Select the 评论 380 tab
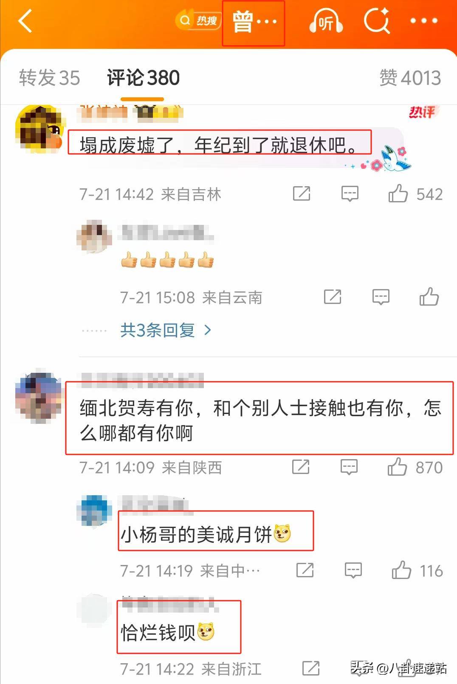457x684 pixels. tap(143, 78)
